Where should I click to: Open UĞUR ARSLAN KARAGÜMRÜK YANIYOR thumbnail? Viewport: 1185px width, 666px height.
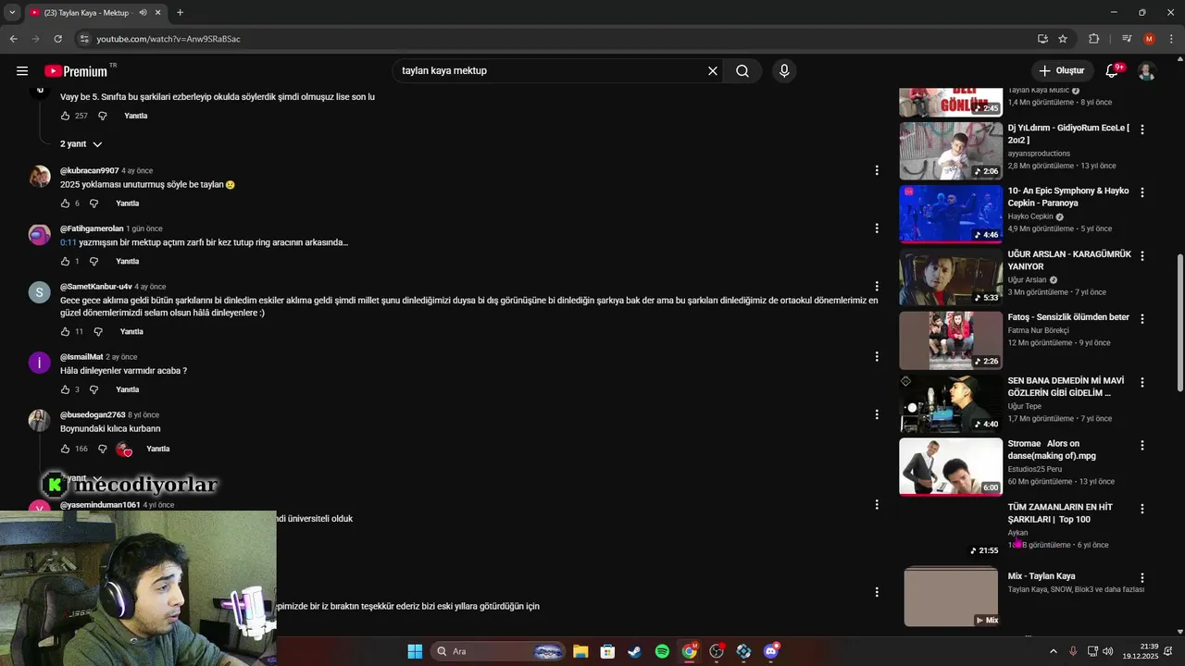tap(951, 277)
